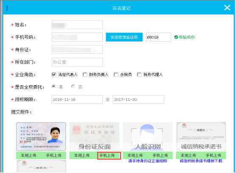Close the 实名登记 dialog
The width and height of the screenshot is (235, 173).
[x=227, y=8]
